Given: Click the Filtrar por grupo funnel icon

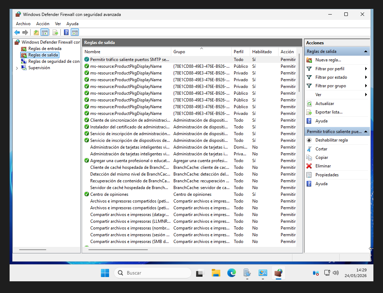Looking at the screenshot, I should pyautogui.click(x=309, y=86).
